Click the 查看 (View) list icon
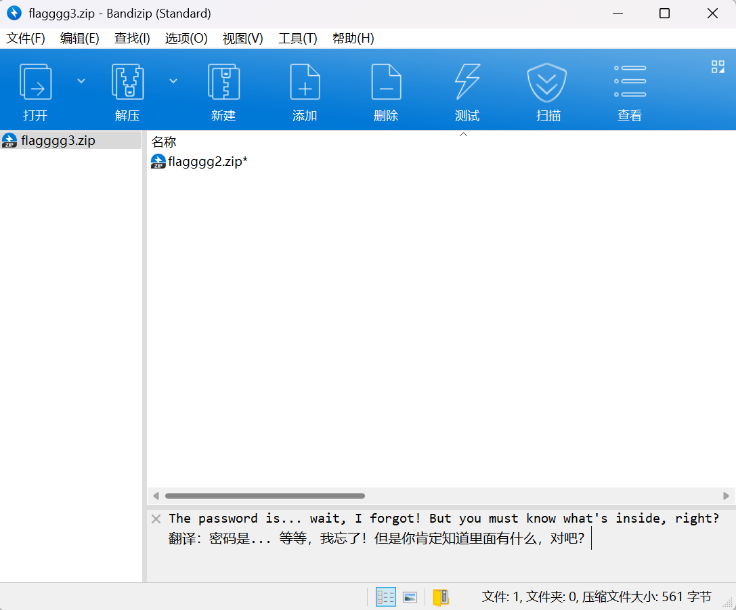This screenshot has width=736, height=610. click(x=630, y=83)
